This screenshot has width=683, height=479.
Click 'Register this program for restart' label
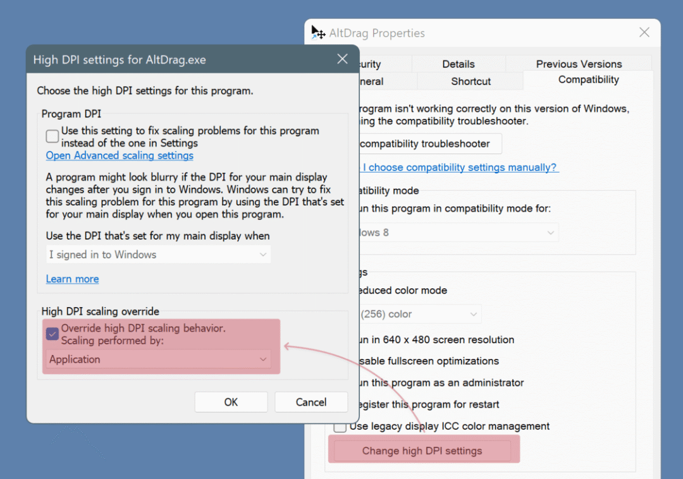click(429, 404)
